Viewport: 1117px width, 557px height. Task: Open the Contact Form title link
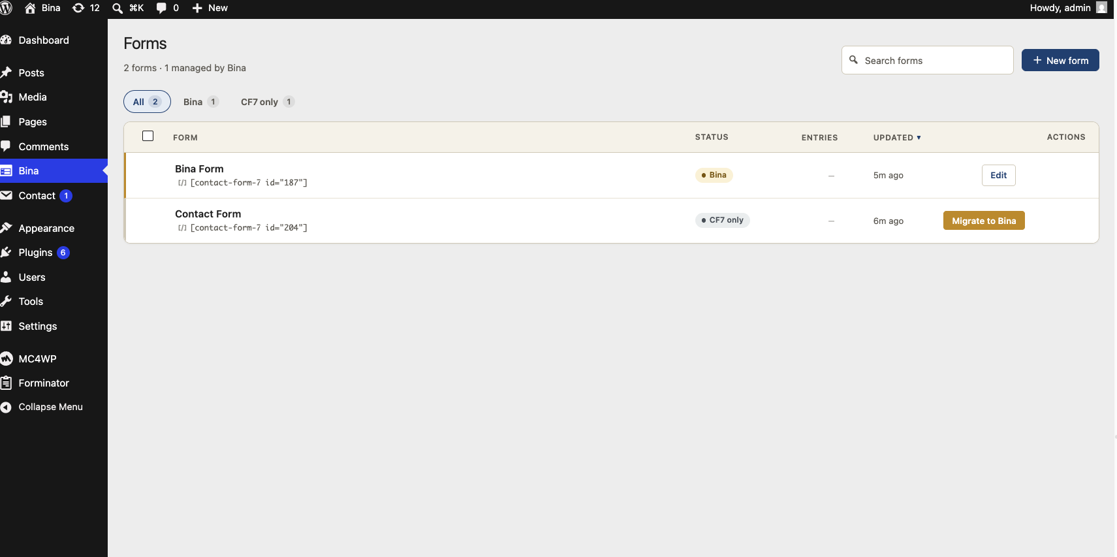pos(208,214)
